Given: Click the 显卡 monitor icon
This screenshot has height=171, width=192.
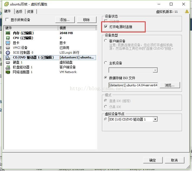Looking at the screenshot, I should 8,43.
